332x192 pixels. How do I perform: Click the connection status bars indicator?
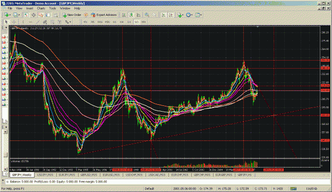click(293, 188)
